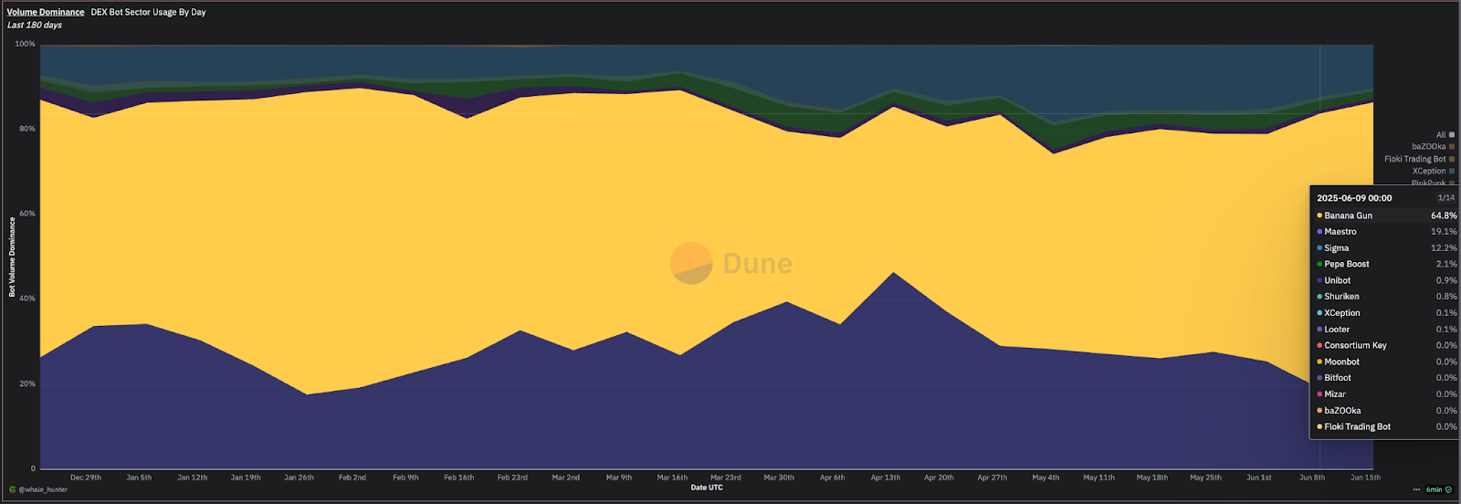Click the Unibot tooltip row
The image size is (1461, 504).
[1386, 280]
